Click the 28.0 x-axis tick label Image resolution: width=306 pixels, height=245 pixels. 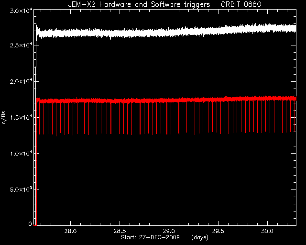pos(70,231)
